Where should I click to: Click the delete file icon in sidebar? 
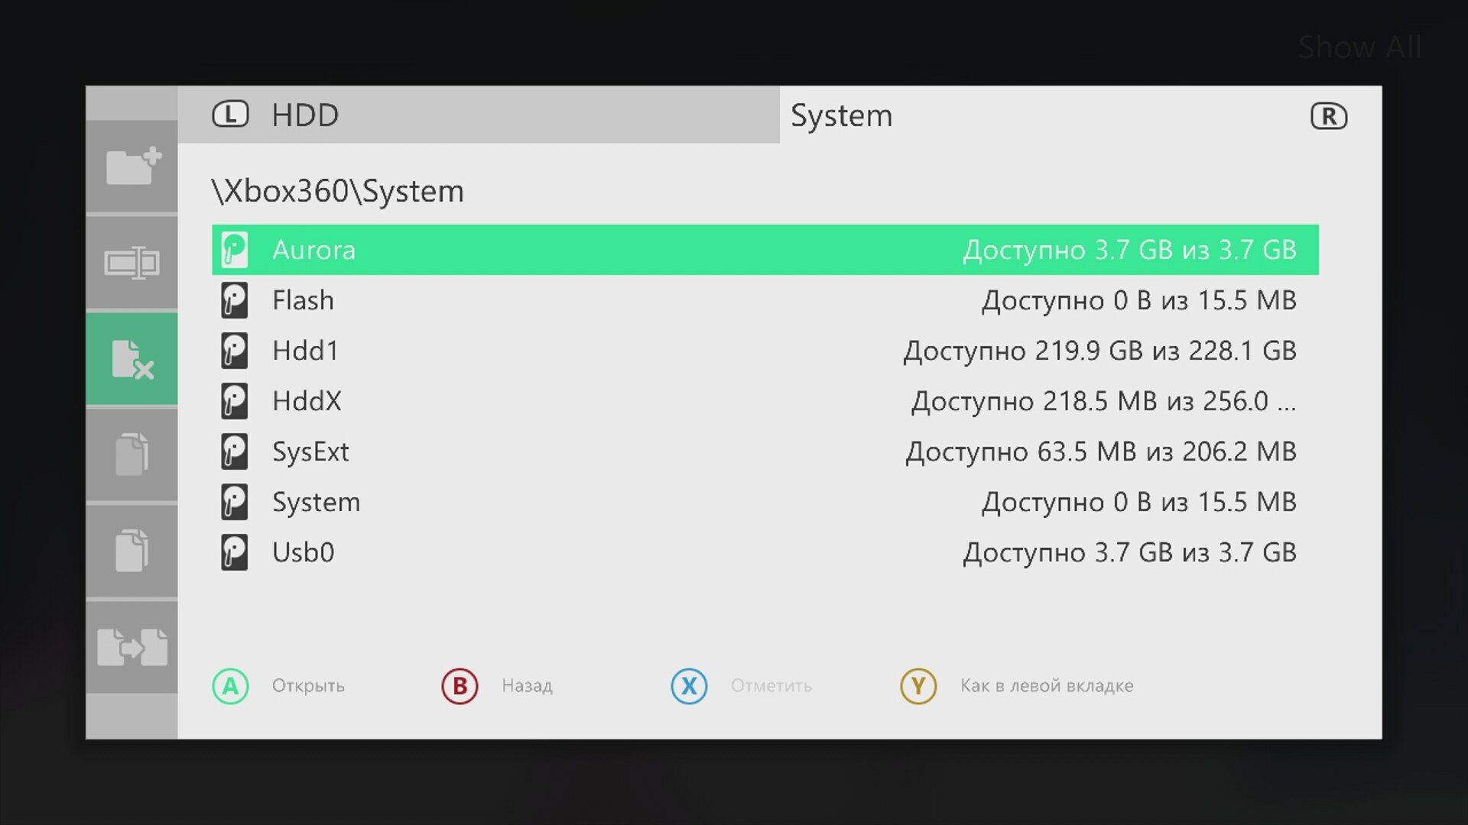132,359
